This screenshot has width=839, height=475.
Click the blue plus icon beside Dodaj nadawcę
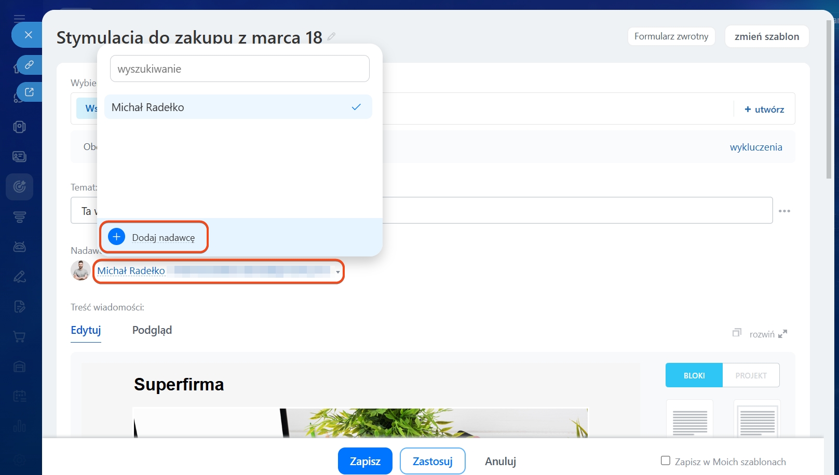tap(116, 237)
